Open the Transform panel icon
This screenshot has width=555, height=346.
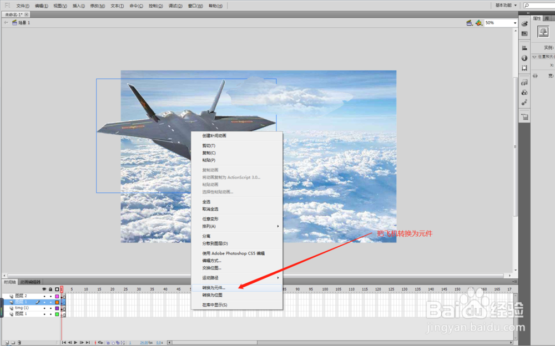point(524,68)
